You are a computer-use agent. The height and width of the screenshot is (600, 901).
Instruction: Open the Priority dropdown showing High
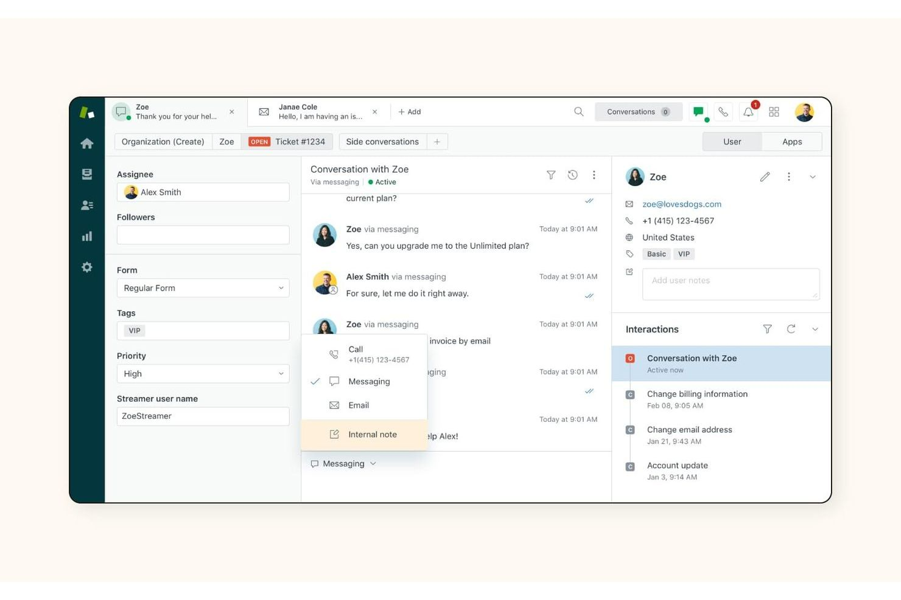tap(203, 373)
